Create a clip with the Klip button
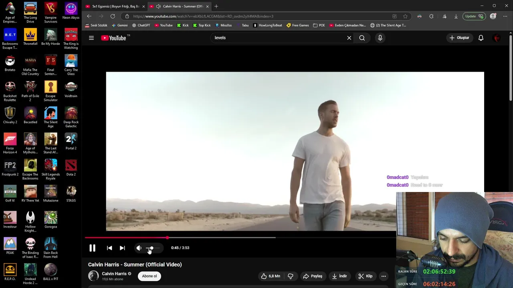 (365, 276)
